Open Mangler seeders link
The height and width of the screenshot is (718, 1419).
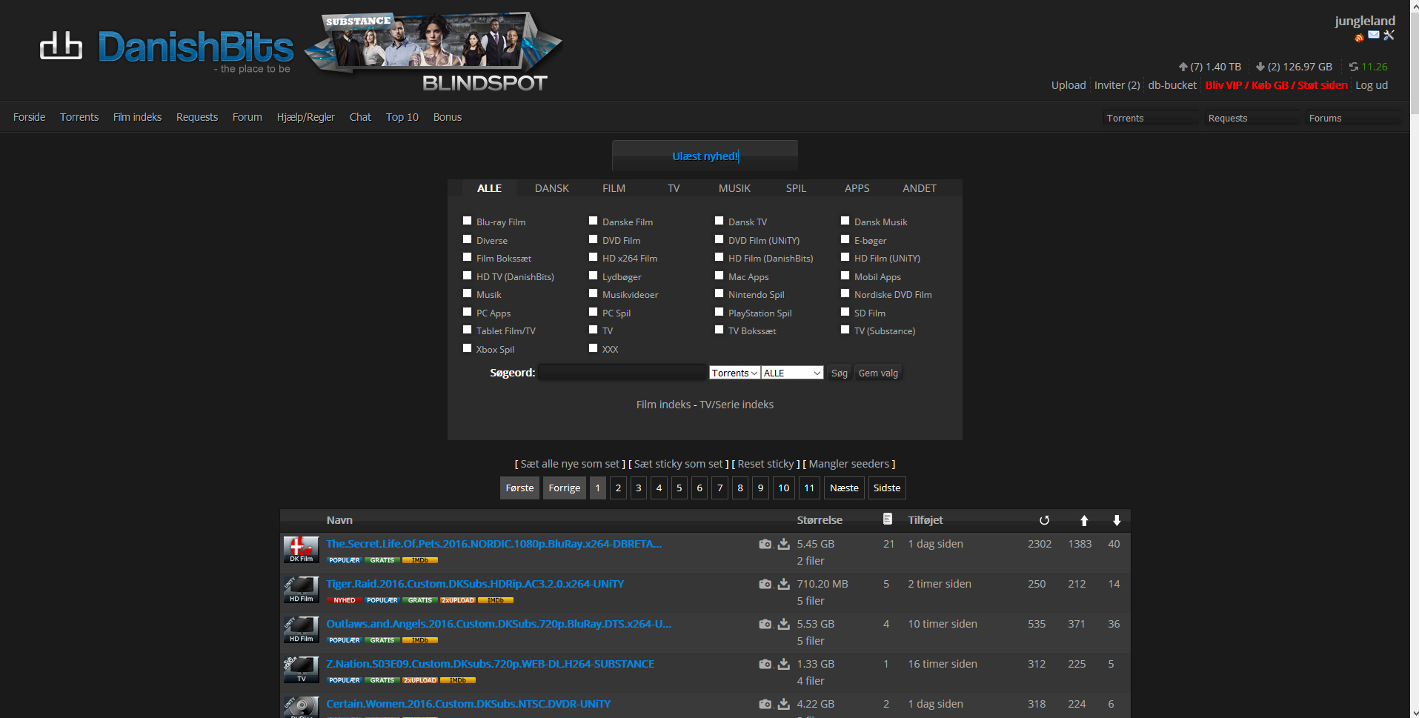click(848, 464)
